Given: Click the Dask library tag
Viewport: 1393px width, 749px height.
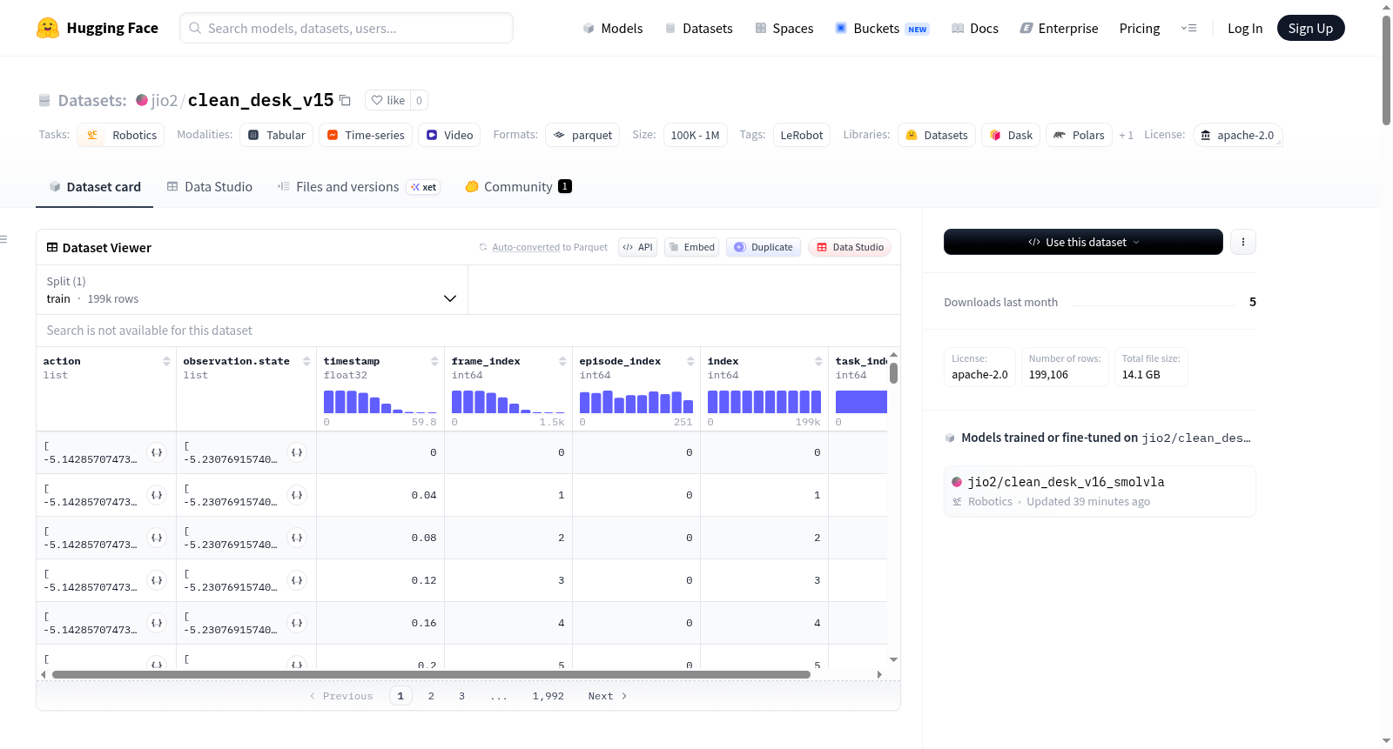Looking at the screenshot, I should 1011,135.
